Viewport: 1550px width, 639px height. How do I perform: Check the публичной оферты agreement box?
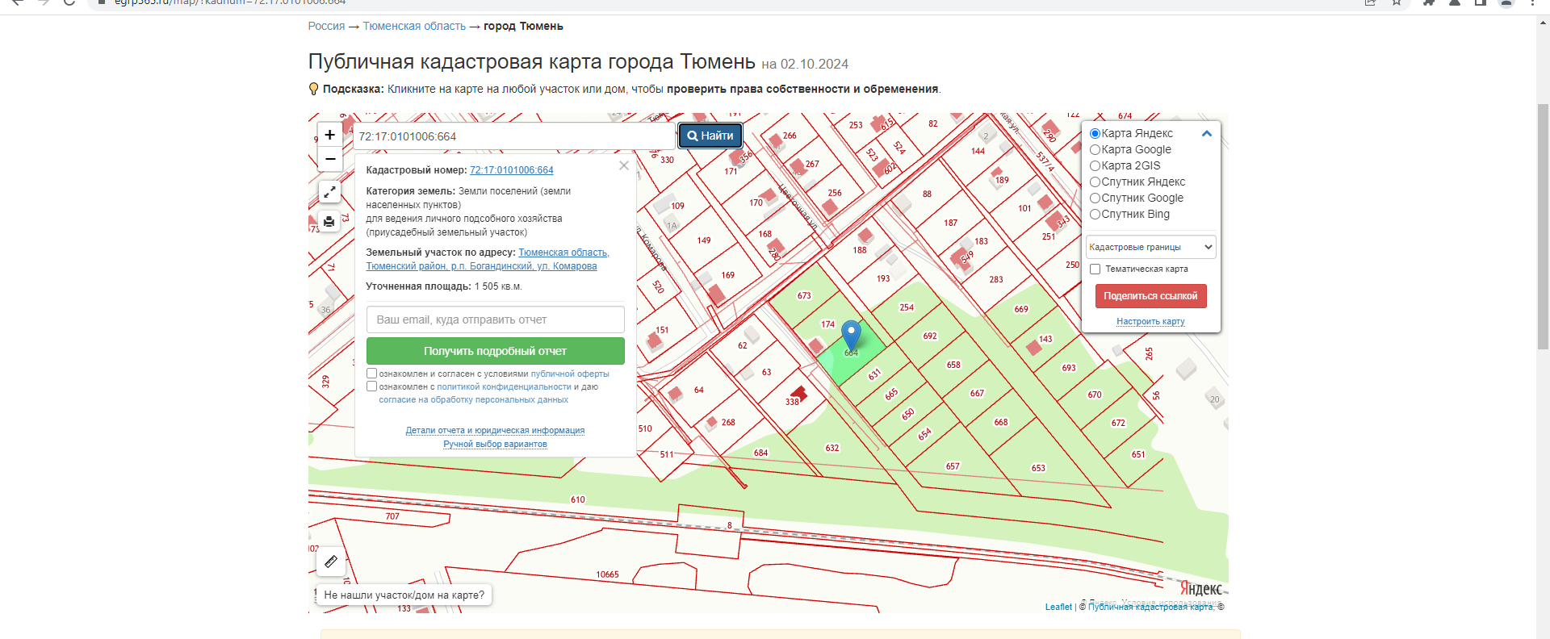(x=372, y=374)
